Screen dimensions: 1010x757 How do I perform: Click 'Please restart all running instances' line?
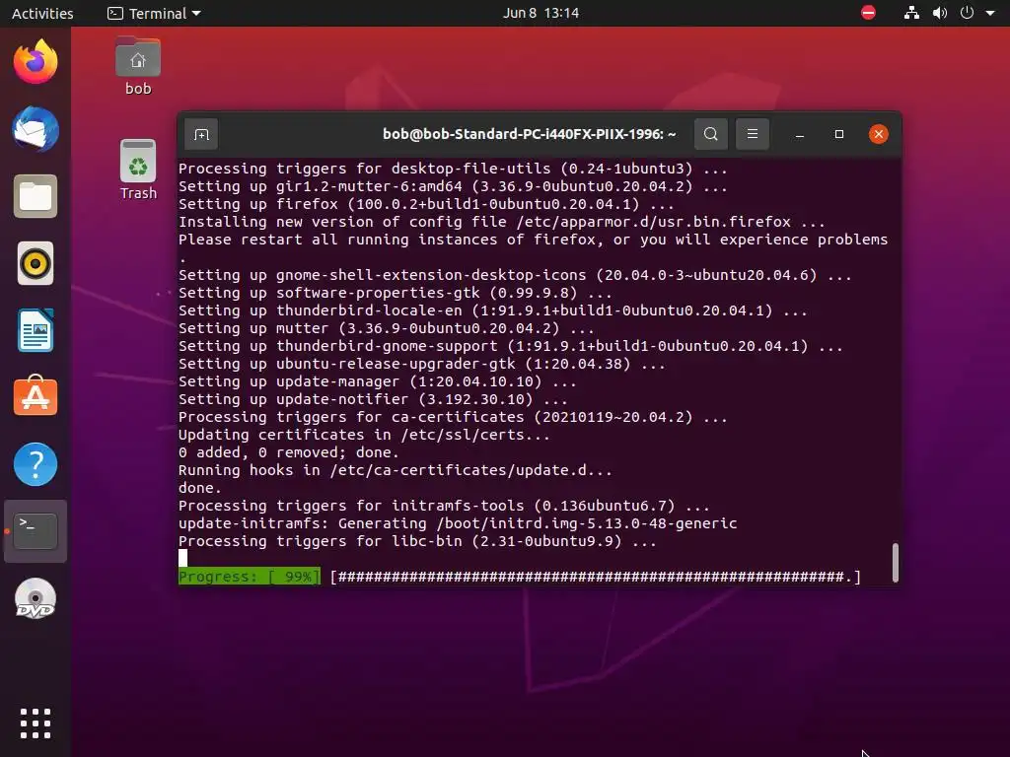click(x=533, y=240)
